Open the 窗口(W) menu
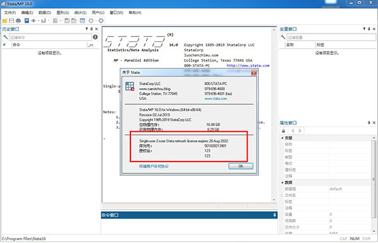 coord(117,13)
